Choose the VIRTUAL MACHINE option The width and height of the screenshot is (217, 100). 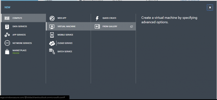[x=68, y=26]
